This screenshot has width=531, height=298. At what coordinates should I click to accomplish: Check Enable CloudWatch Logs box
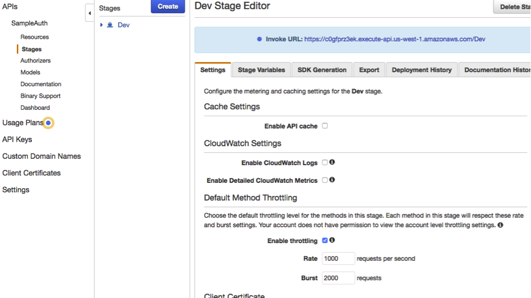pos(325,162)
